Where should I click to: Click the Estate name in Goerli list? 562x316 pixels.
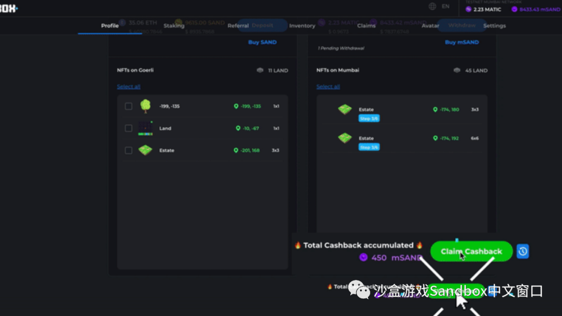pyautogui.click(x=167, y=150)
